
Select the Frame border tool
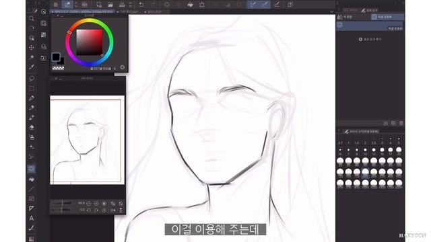click(32, 199)
